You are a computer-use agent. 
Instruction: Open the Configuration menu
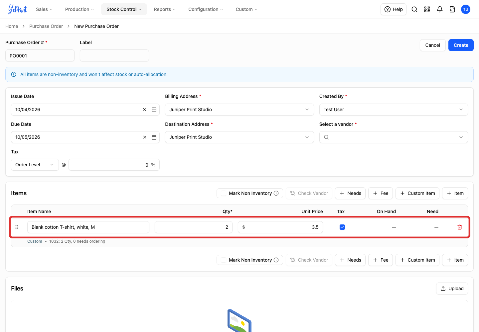206,9
